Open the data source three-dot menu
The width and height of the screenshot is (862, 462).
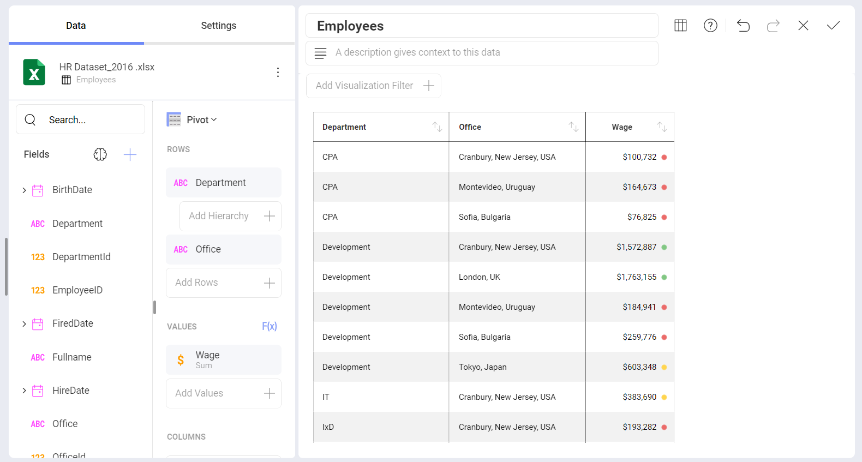[278, 73]
